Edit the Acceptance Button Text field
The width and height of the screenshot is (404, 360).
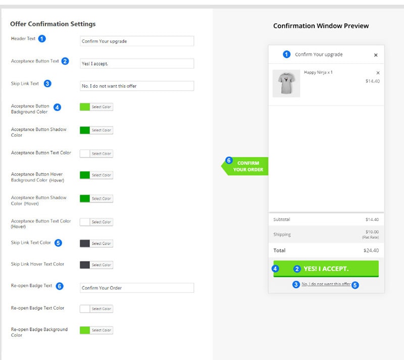[x=137, y=64]
